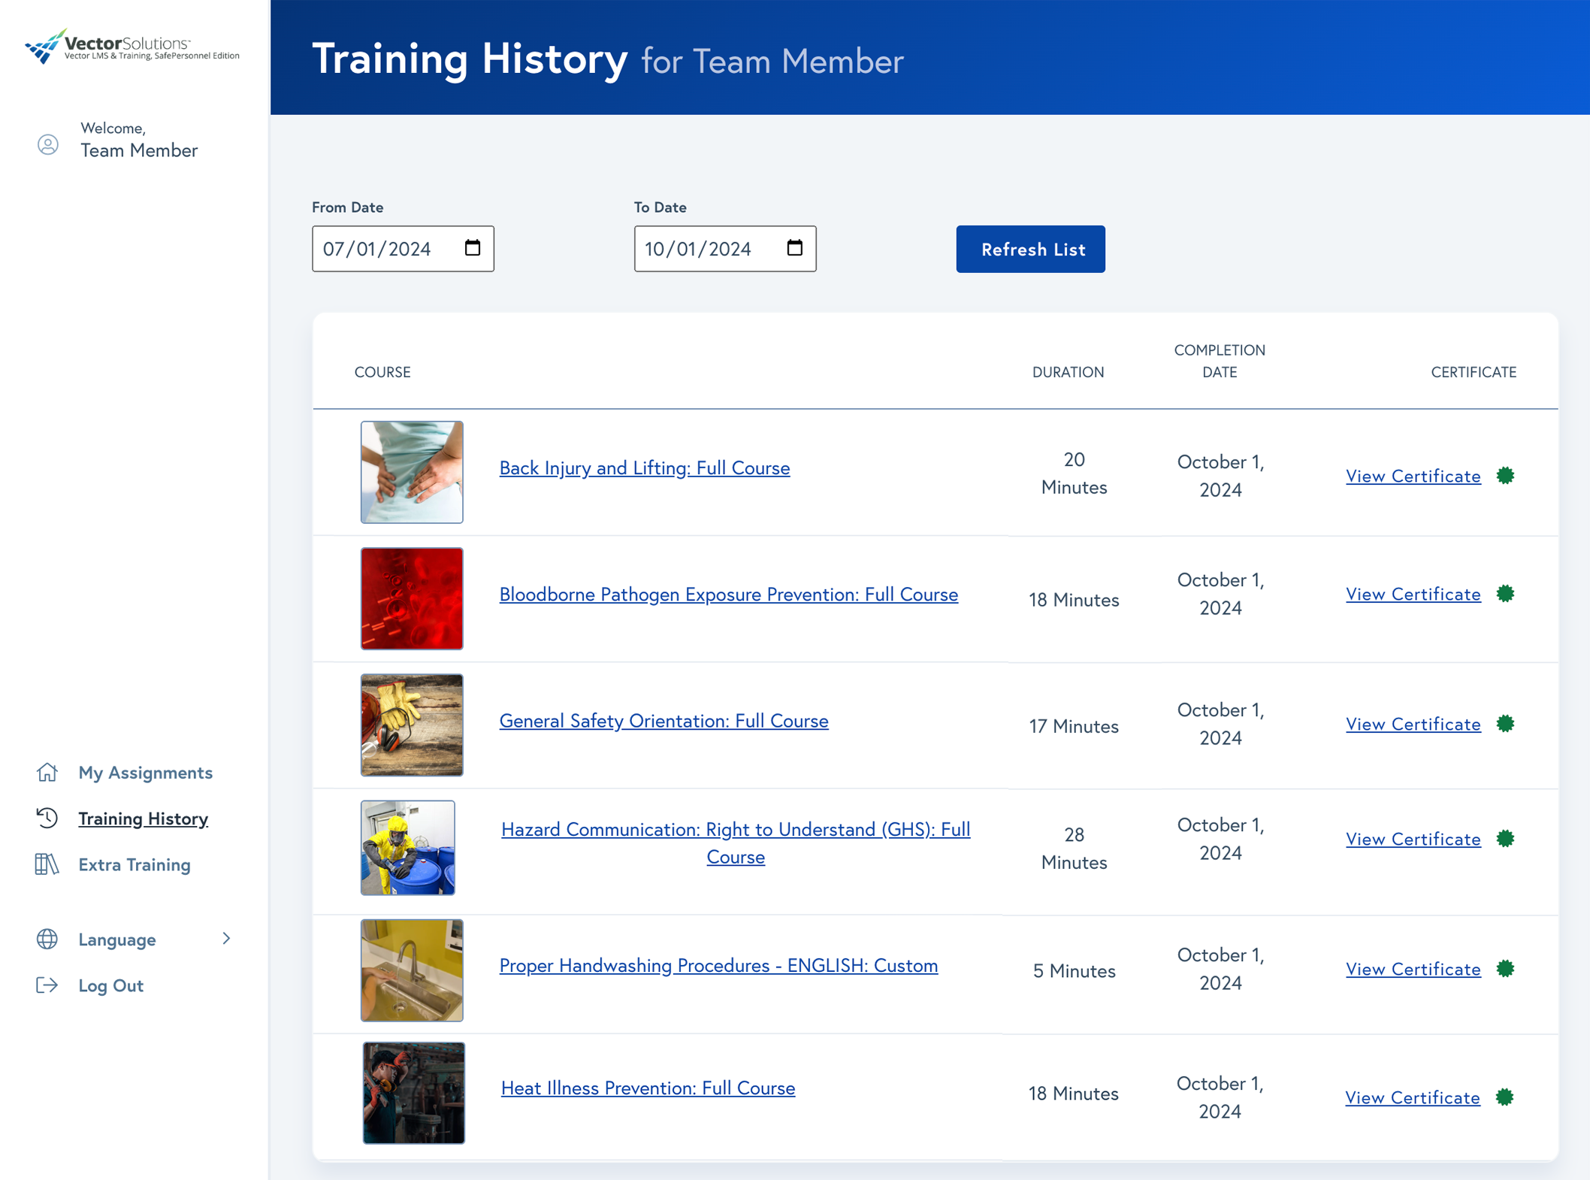Click the COMPLETION DATE column header

[x=1220, y=361]
